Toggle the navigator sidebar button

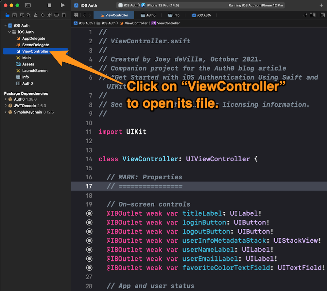(x=28, y=6)
